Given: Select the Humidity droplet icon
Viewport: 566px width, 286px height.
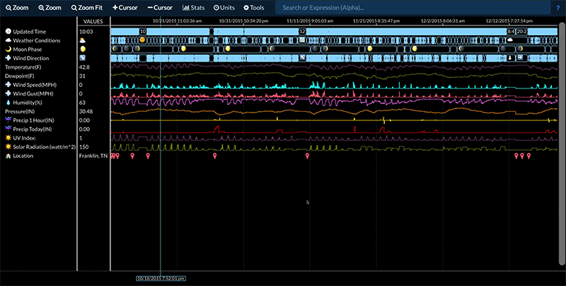Looking at the screenshot, I should pyautogui.click(x=8, y=102).
